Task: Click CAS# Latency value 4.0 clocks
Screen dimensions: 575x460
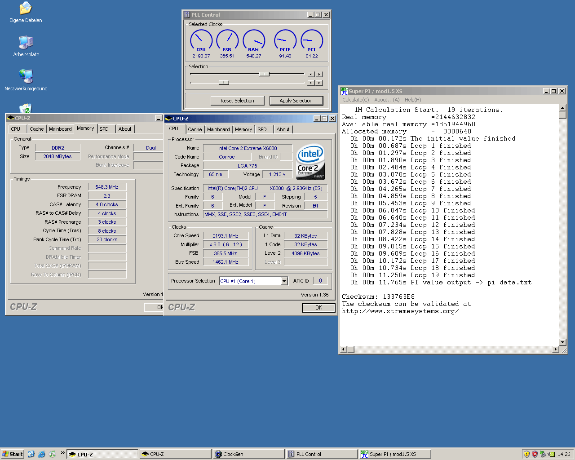Action: point(107,204)
